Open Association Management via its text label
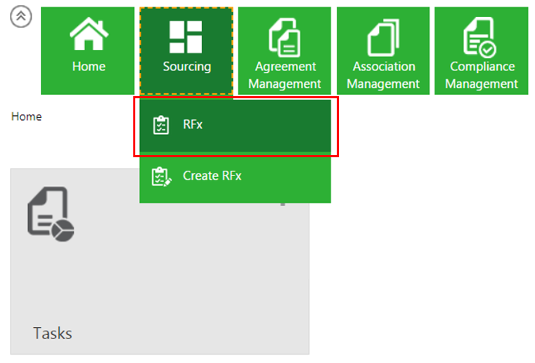 pos(383,75)
